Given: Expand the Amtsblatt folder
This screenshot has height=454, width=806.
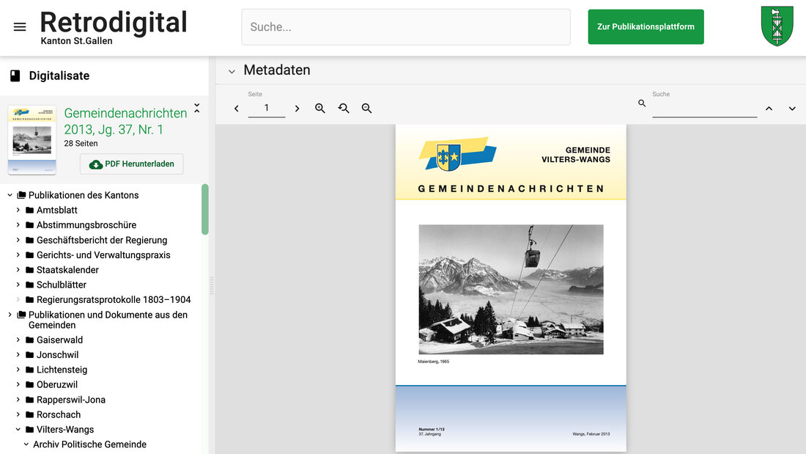Looking at the screenshot, I should (x=18, y=210).
